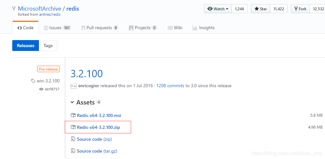The height and width of the screenshot is (159, 325).
Task: Click the Projects board icon
Action: (x=131, y=28)
